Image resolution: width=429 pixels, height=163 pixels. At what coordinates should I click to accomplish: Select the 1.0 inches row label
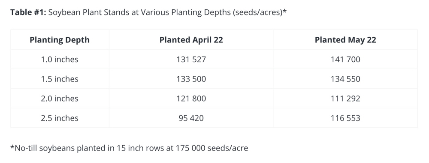[x=60, y=59]
